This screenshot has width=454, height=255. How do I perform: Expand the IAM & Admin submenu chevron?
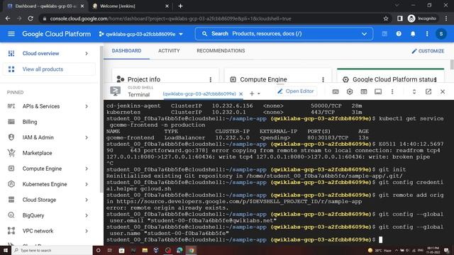coord(87,137)
